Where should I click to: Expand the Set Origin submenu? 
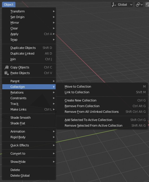click(29, 17)
